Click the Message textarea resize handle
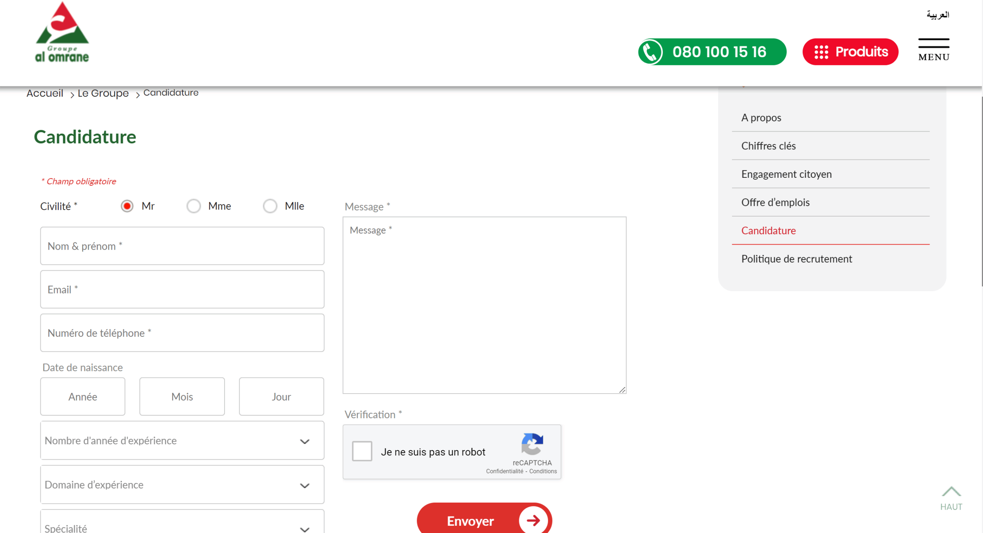 coord(622,390)
